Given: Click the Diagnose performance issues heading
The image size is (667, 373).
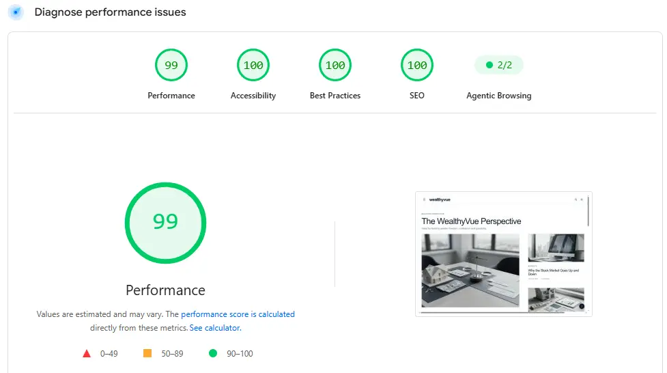Looking at the screenshot, I should coord(110,12).
